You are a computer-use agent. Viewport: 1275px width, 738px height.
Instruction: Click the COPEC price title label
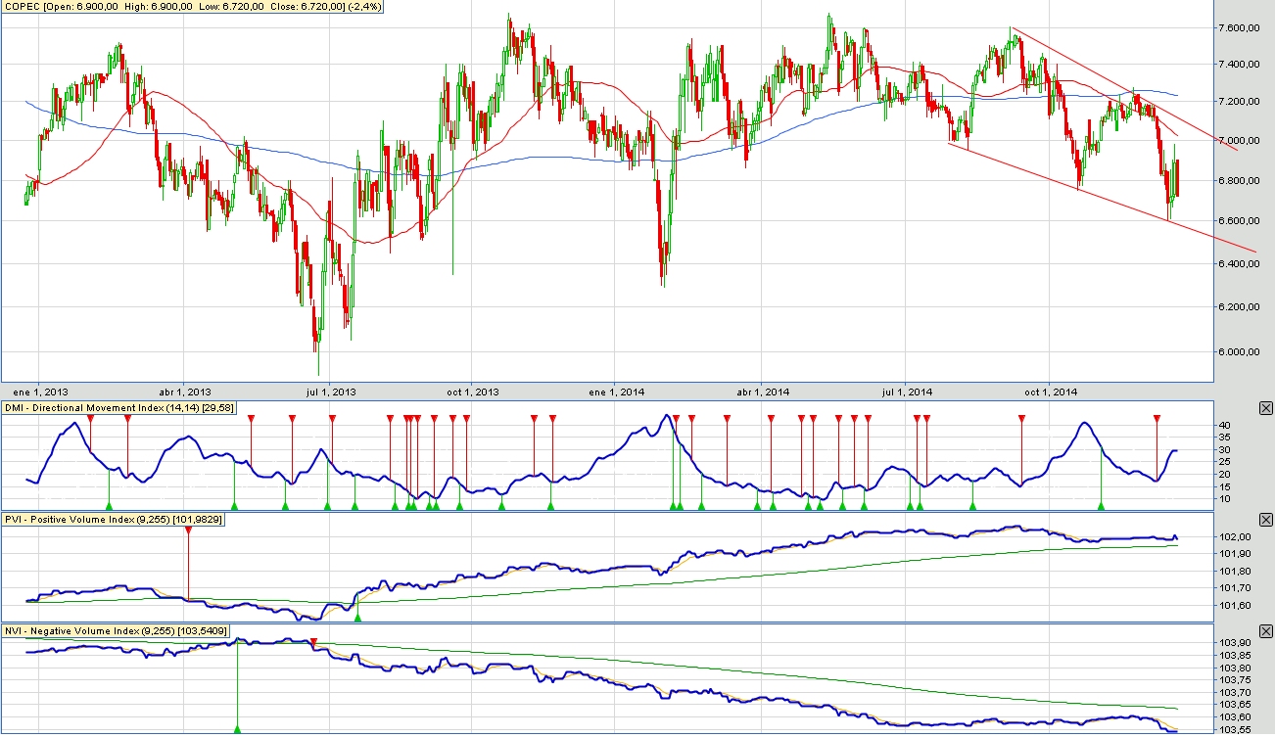[193, 7]
